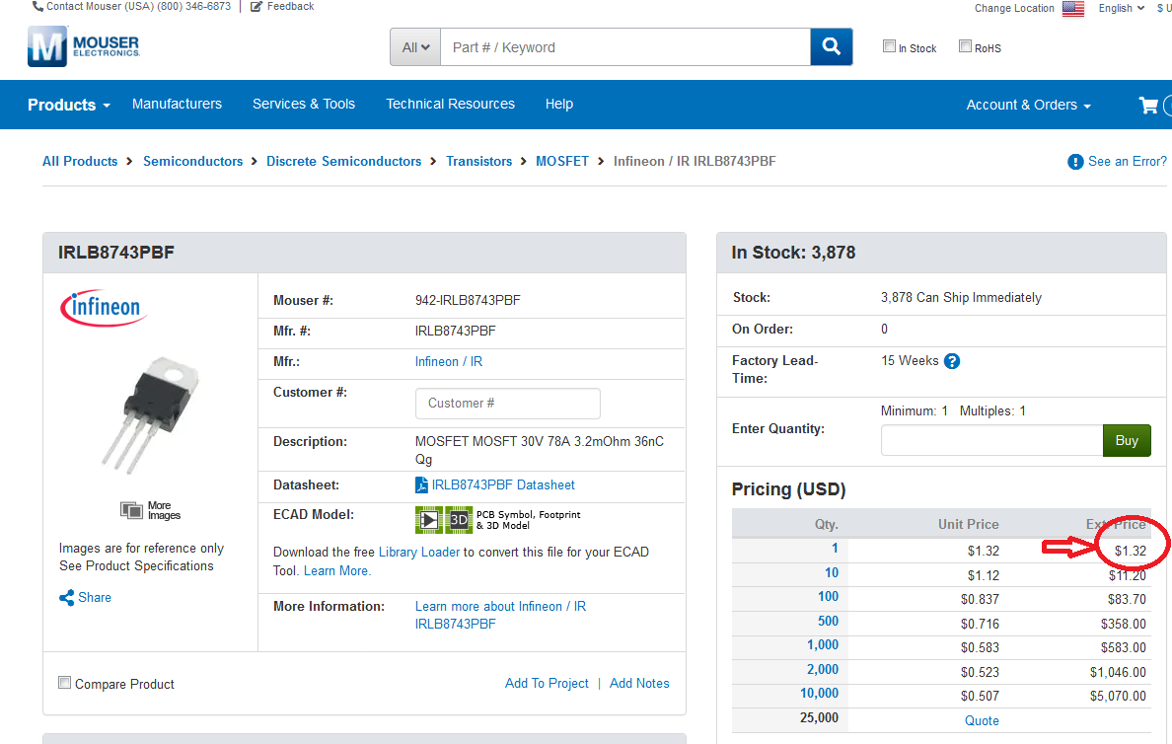Open the Technical Resources menu

[450, 104]
